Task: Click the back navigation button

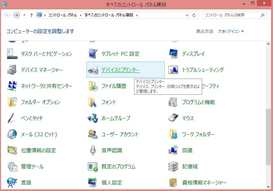Action: tap(7, 15)
